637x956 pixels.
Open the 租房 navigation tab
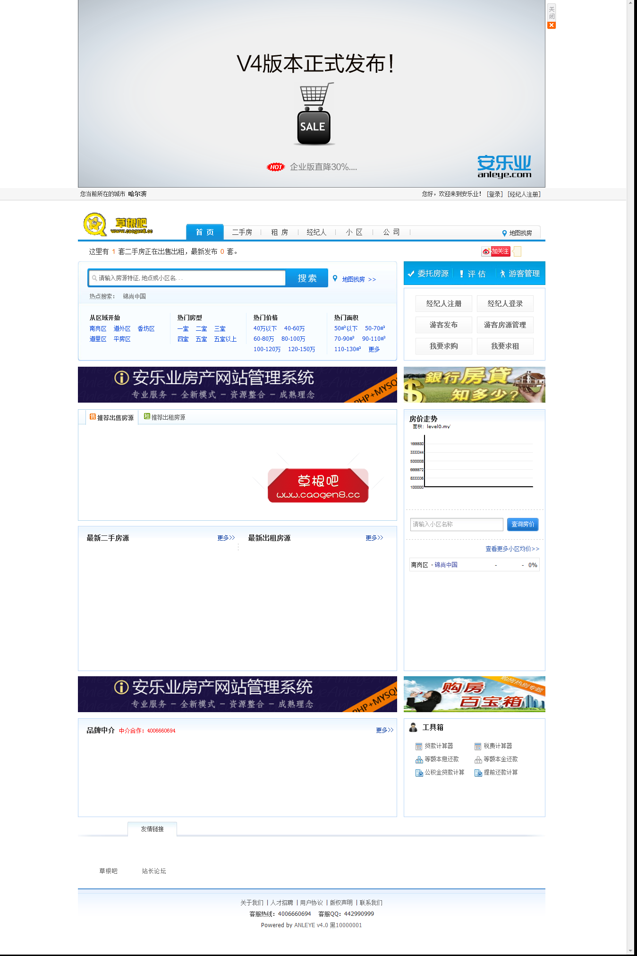pos(279,232)
